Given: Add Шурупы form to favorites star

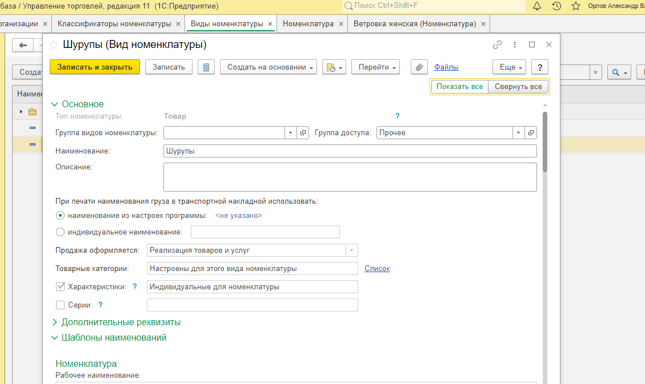Looking at the screenshot, I should click(54, 45).
